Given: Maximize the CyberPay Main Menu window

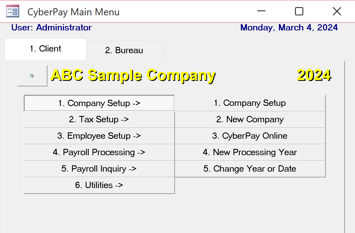Looking at the screenshot, I should (x=299, y=12).
